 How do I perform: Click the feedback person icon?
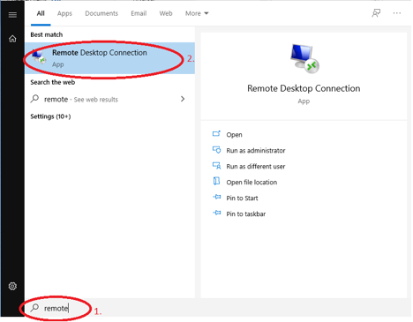click(376, 13)
